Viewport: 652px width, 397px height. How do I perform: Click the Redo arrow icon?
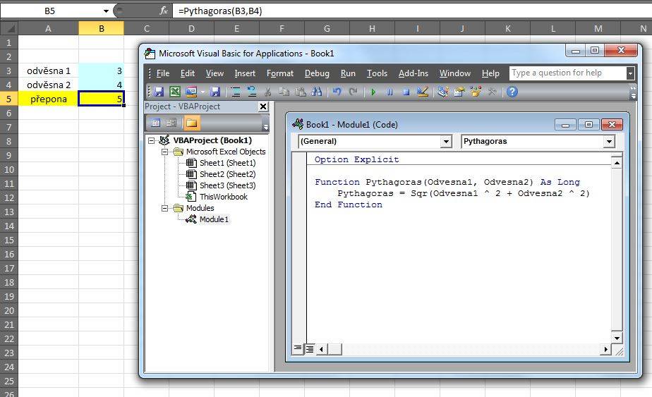pyautogui.click(x=353, y=92)
